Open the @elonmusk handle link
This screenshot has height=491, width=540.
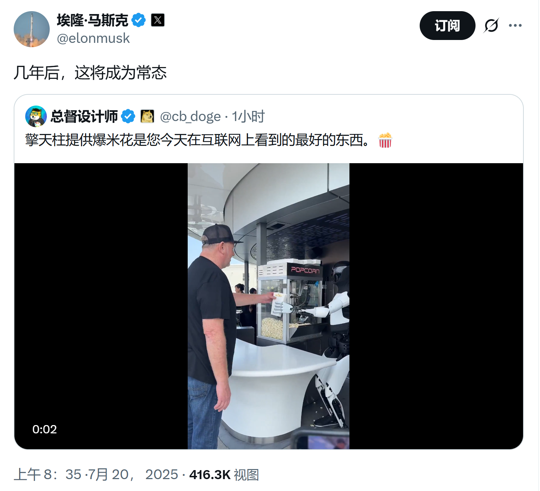tap(93, 38)
